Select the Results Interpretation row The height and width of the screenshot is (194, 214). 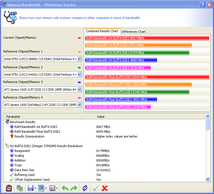click(105, 136)
